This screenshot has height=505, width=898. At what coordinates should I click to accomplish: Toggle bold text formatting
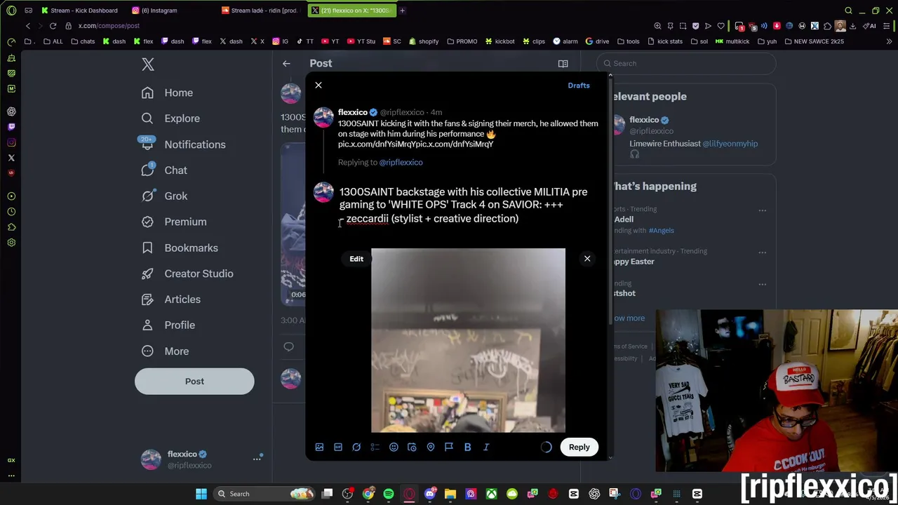point(467,447)
